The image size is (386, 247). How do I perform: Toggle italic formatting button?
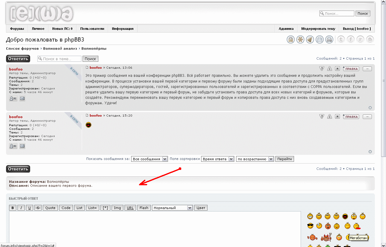[x=21, y=208]
